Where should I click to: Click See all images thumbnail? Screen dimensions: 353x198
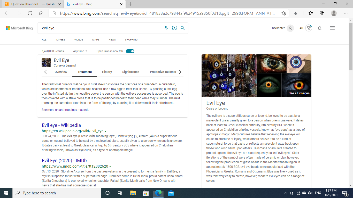pyautogui.click(x=296, y=85)
